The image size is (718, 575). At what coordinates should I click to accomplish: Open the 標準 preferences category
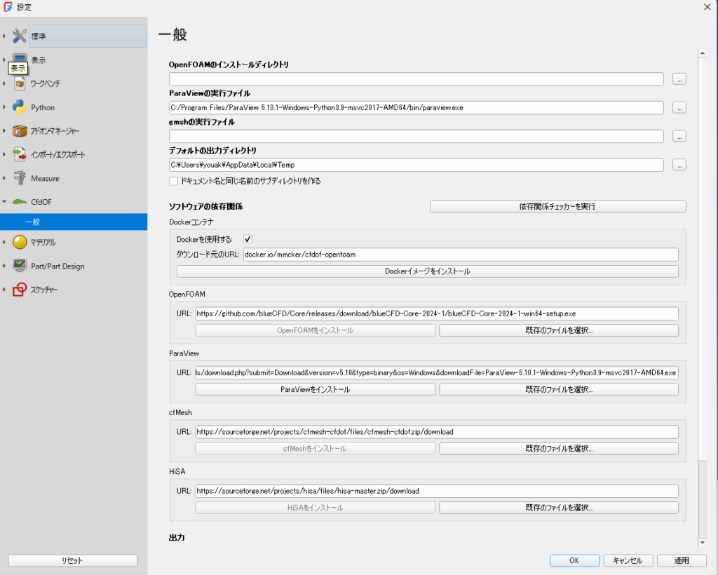click(x=39, y=36)
